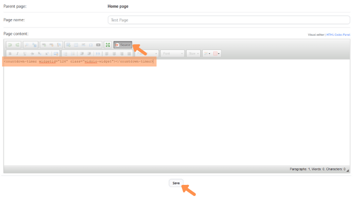This screenshot has height=199, width=353.
Task: Align text left
Action: (107, 53)
